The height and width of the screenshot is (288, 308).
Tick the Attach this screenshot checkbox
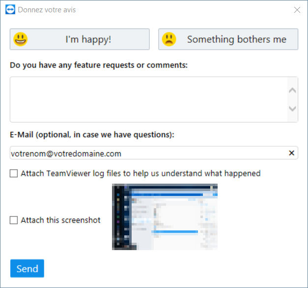click(x=14, y=220)
